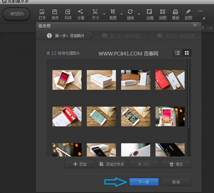
Task: Open the 抠图 cutout tool
Action: click(x=188, y=14)
